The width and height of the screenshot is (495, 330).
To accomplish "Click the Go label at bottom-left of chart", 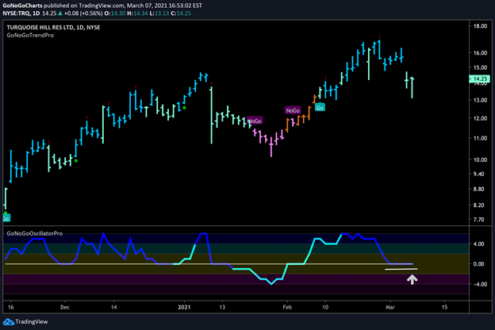I will tap(6, 218).
